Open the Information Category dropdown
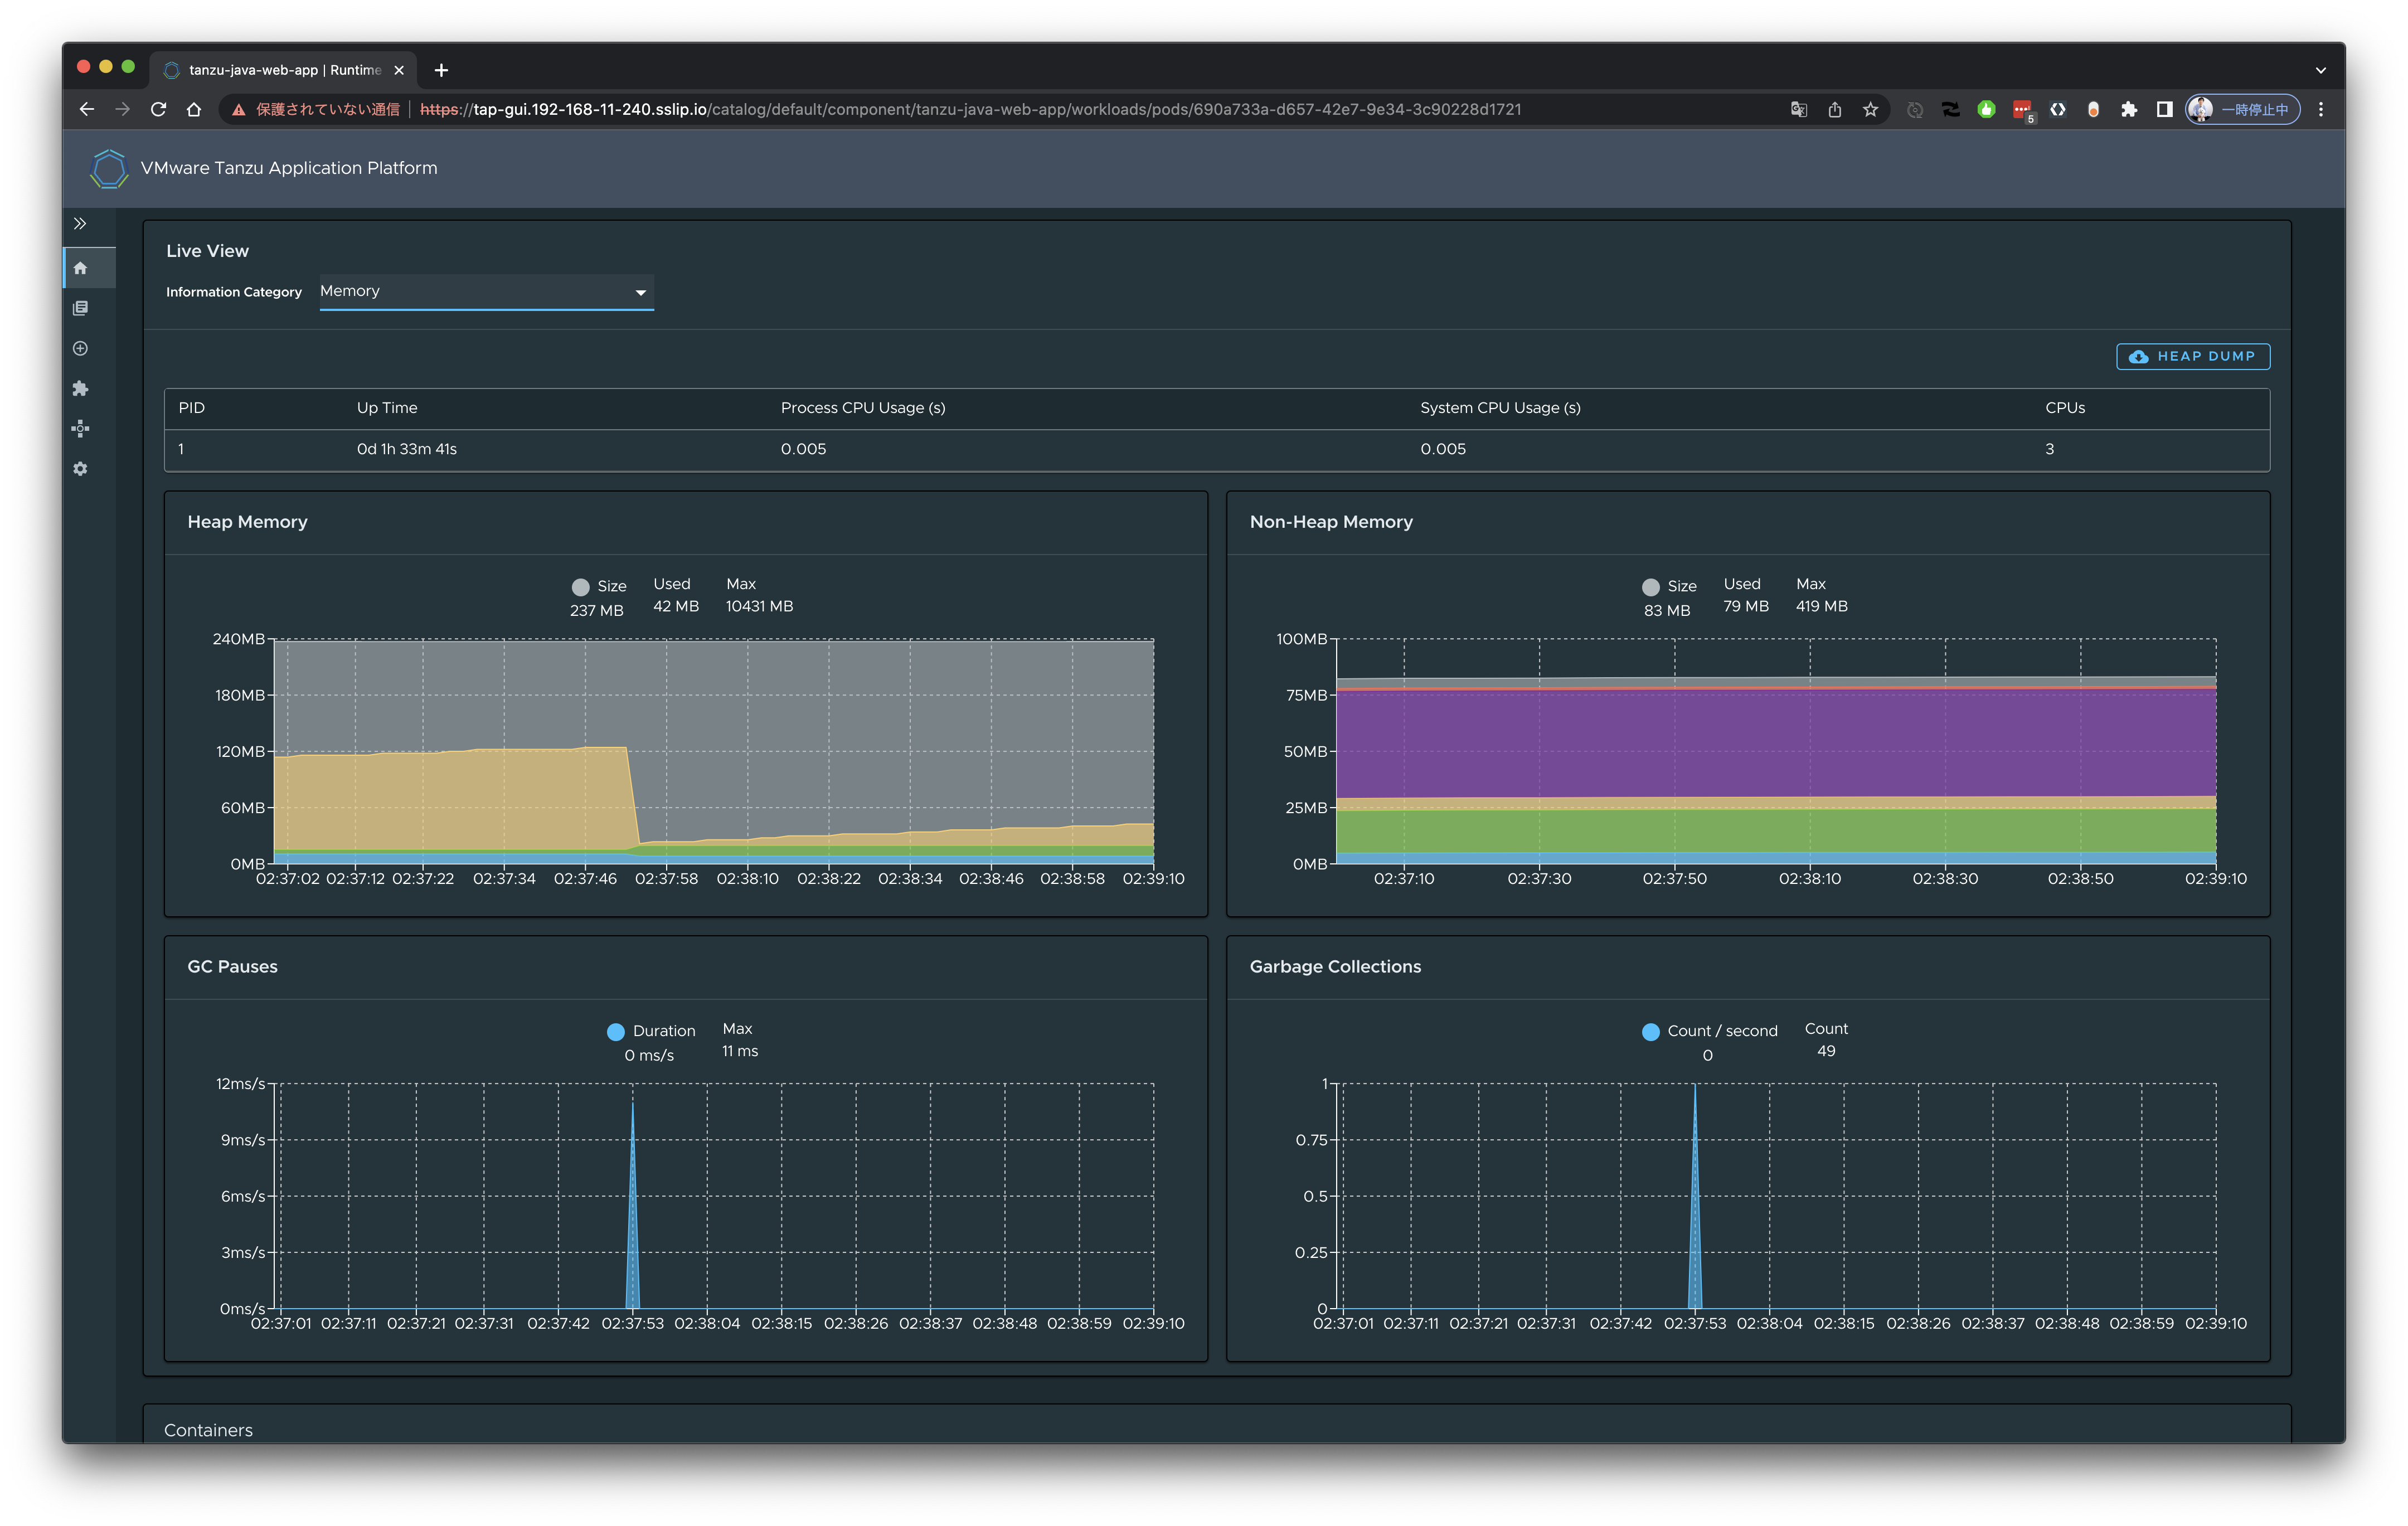The height and width of the screenshot is (1526, 2408). point(485,292)
